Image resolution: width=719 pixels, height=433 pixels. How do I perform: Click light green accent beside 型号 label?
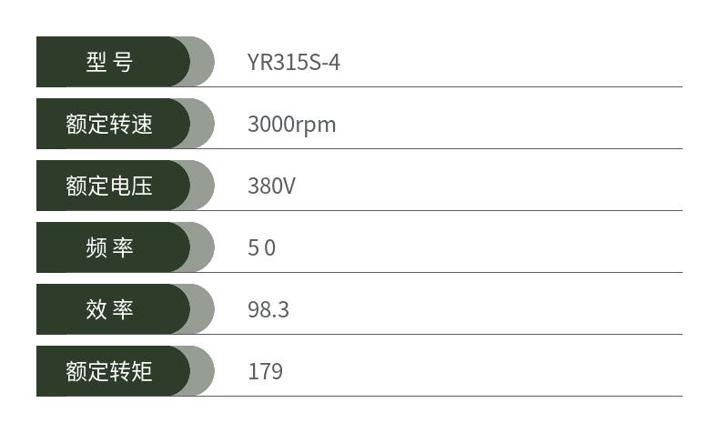tap(204, 62)
